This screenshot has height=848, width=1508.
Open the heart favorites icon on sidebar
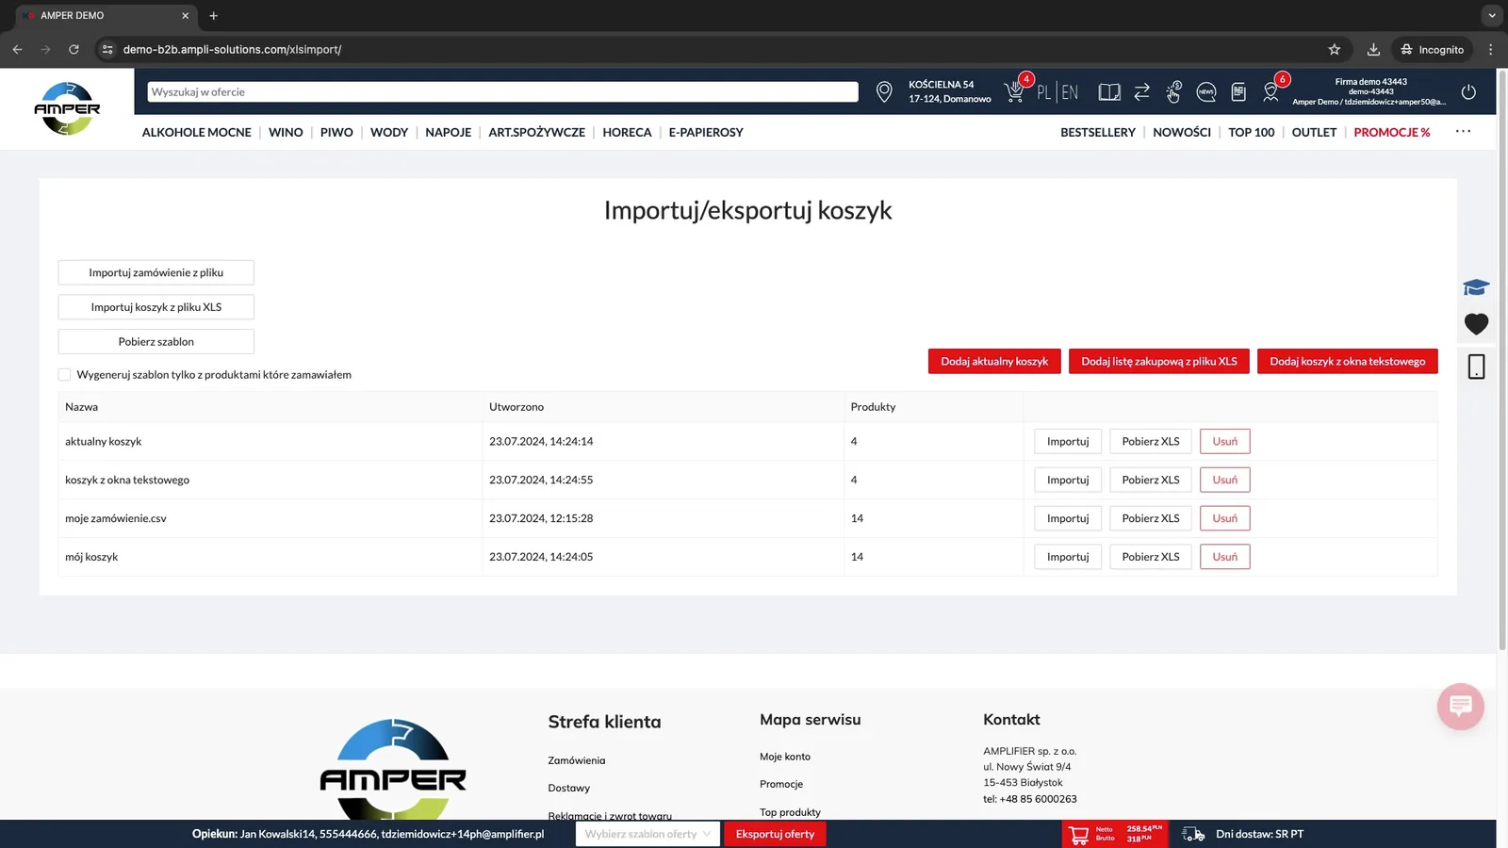[x=1476, y=324]
